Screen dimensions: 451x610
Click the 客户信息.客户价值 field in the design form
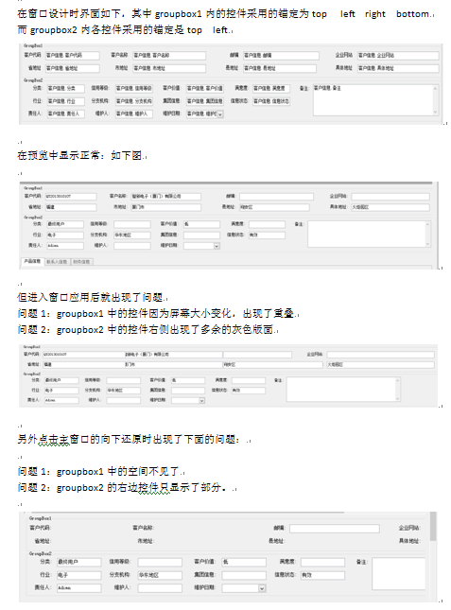pyautogui.click(x=205, y=88)
